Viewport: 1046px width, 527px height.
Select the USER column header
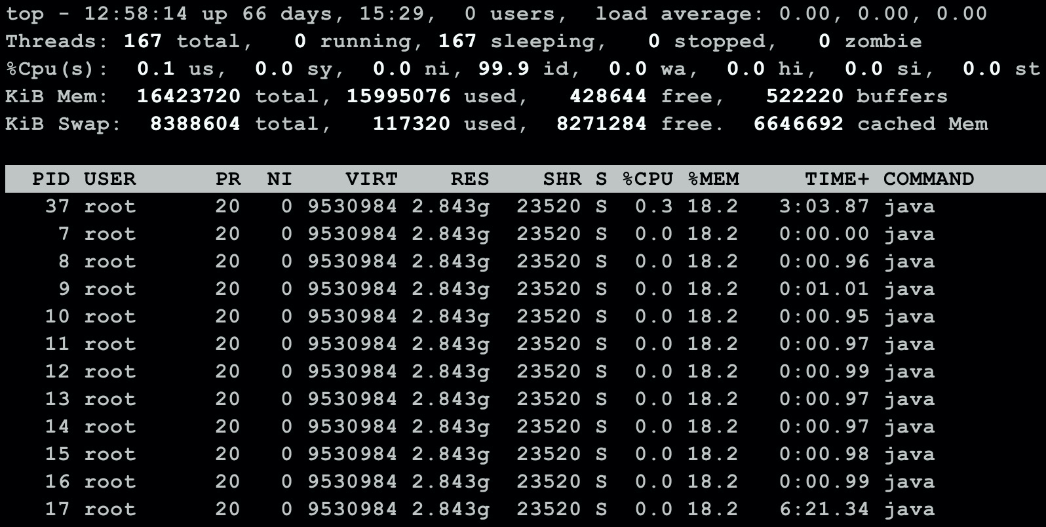[x=109, y=179]
